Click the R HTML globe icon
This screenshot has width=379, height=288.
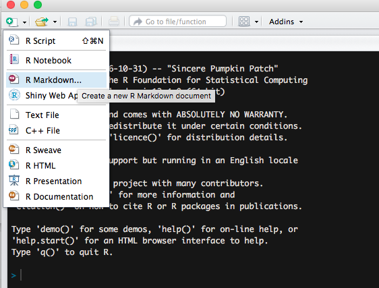(13, 164)
